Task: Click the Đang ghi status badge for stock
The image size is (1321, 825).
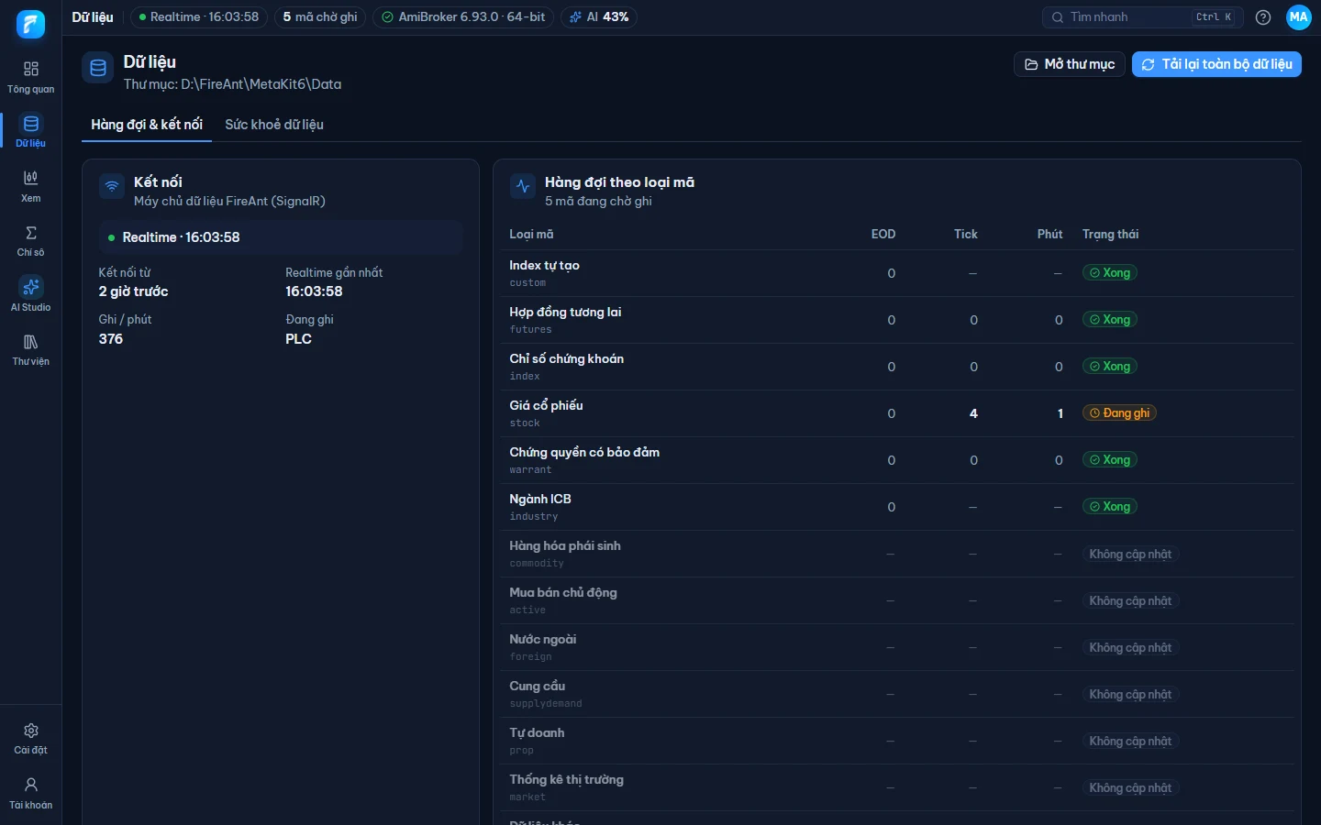Action: pos(1119,413)
